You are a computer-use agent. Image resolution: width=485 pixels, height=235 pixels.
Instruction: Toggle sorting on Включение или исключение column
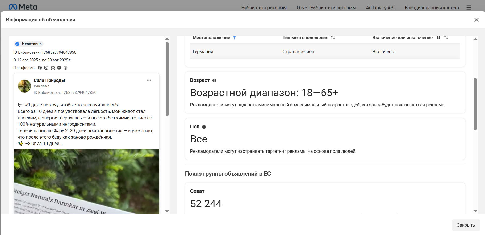446,38
